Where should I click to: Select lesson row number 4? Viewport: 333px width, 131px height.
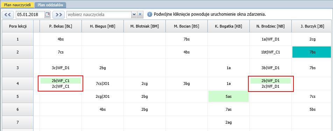(17, 83)
